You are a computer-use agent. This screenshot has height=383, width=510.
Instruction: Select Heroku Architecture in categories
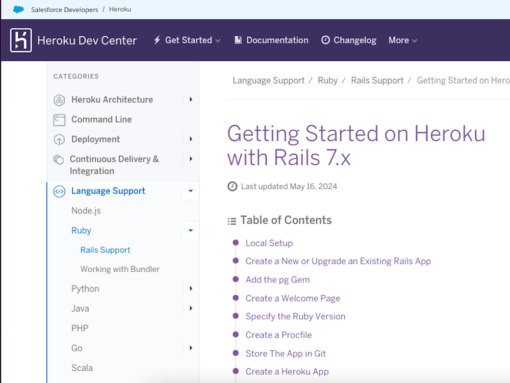(x=112, y=100)
